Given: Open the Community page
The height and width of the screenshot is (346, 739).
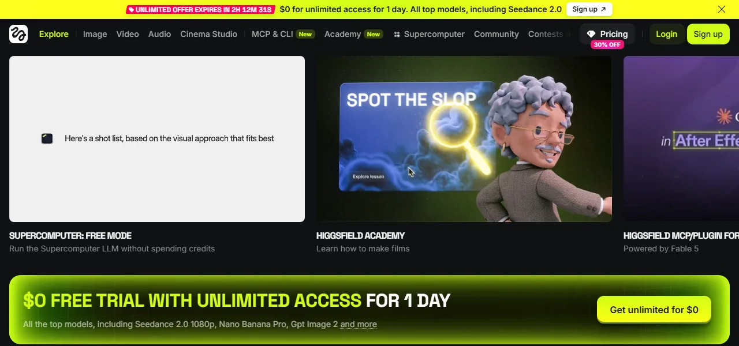Looking at the screenshot, I should [x=496, y=34].
